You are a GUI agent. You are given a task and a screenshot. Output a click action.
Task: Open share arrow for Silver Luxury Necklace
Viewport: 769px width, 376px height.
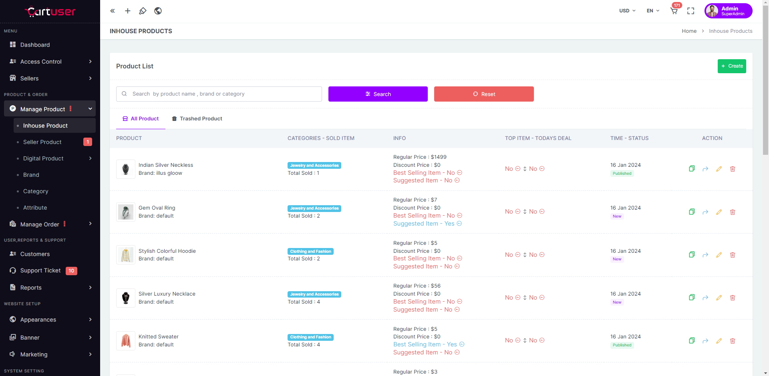(x=705, y=298)
